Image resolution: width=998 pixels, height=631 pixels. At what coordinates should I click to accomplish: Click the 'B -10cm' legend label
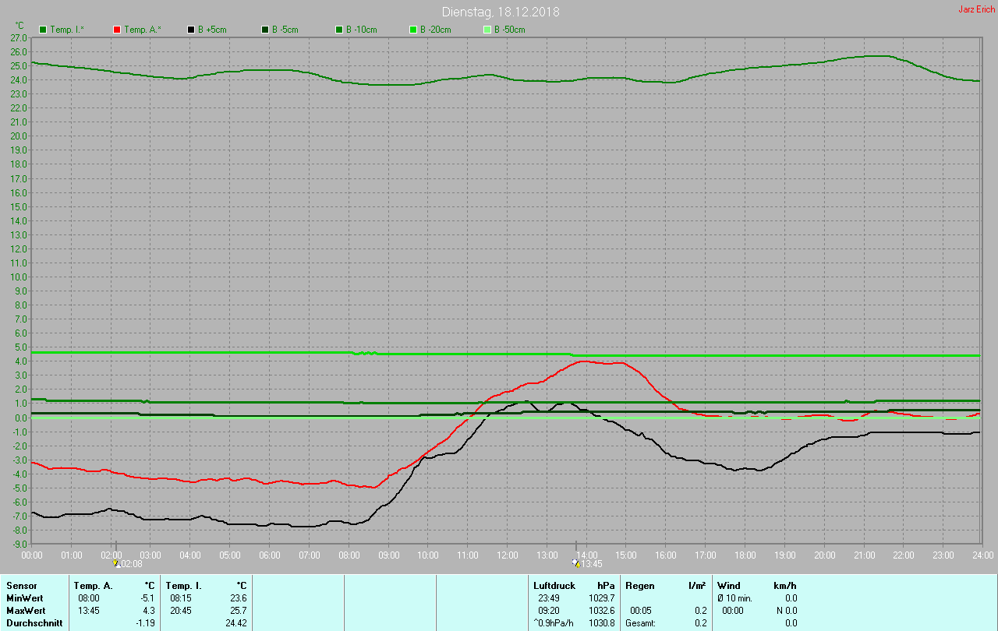[x=362, y=30]
